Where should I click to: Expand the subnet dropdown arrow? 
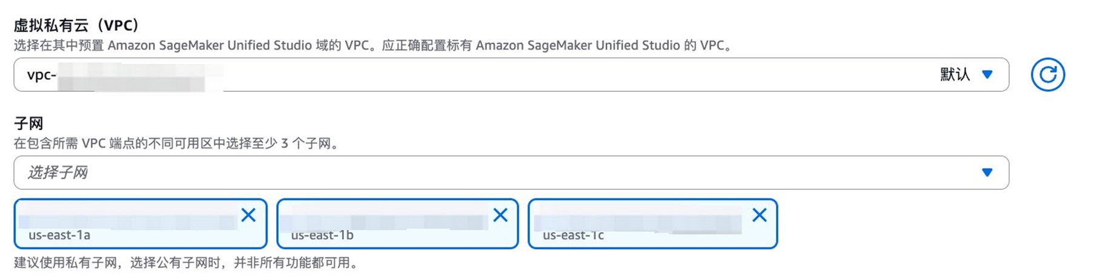click(987, 172)
